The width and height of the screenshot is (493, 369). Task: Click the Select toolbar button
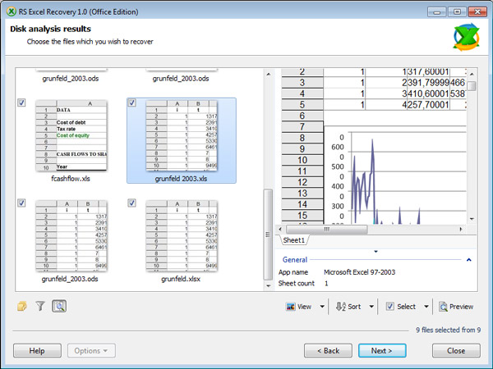401,307
